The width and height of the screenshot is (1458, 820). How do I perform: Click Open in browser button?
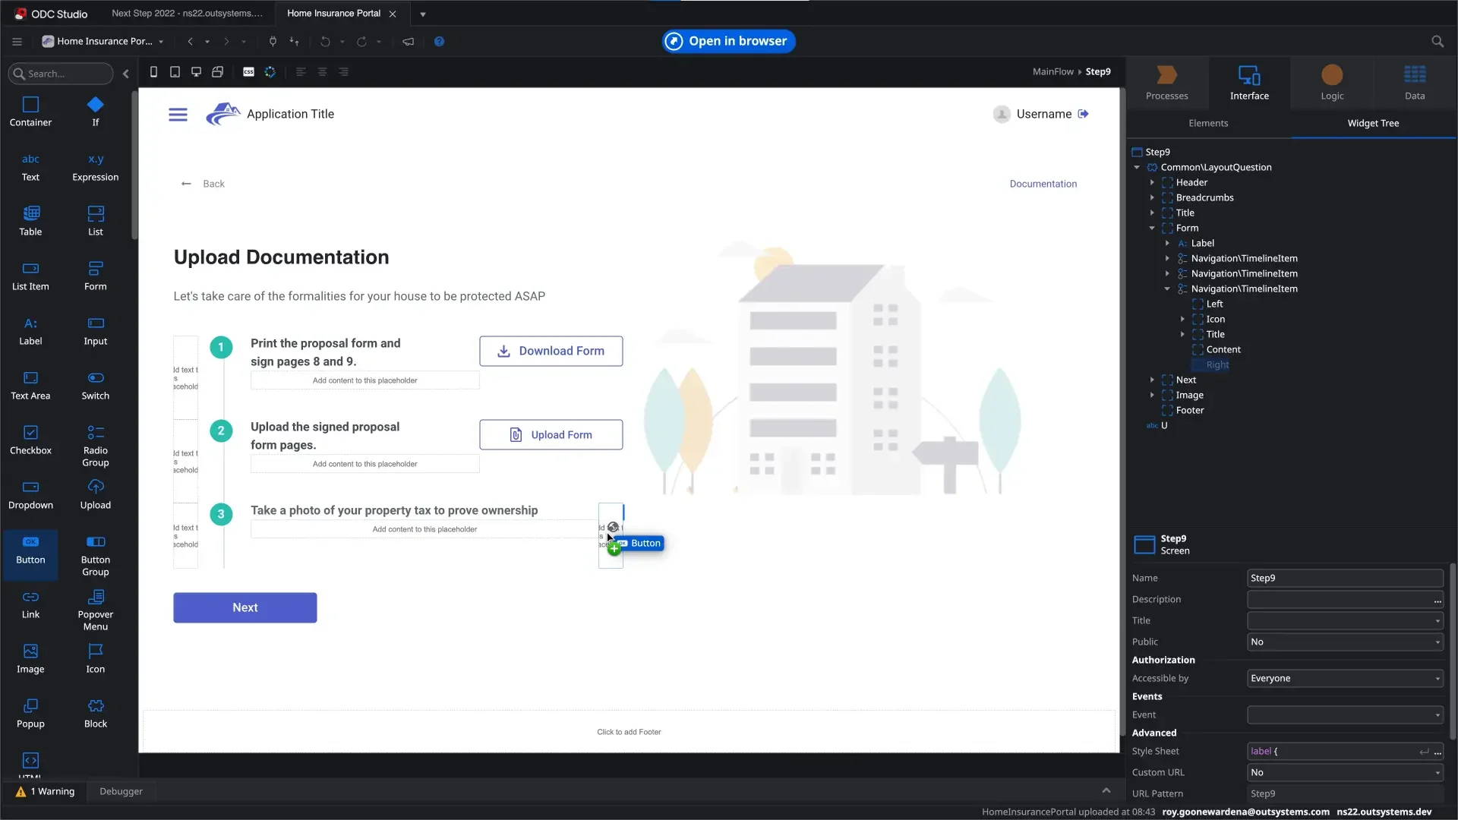pyautogui.click(x=728, y=41)
